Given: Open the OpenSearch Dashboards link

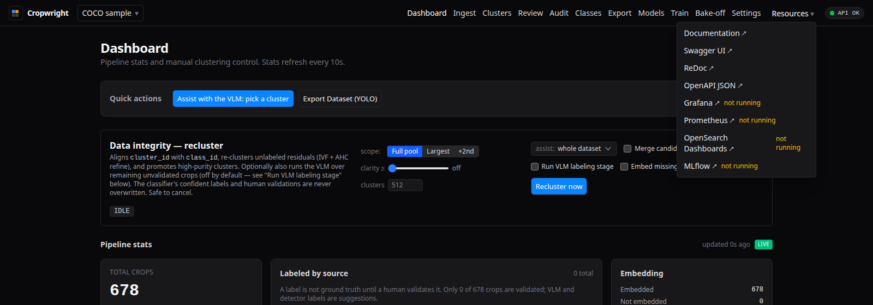Looking at the screenshot, I should (709, 143).
